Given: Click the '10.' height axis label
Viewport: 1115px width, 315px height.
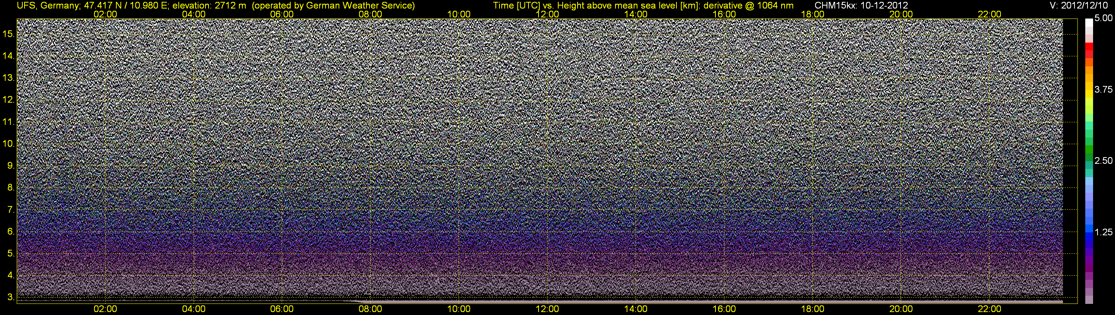Looking at the screenshot, I should click(9, 144).
